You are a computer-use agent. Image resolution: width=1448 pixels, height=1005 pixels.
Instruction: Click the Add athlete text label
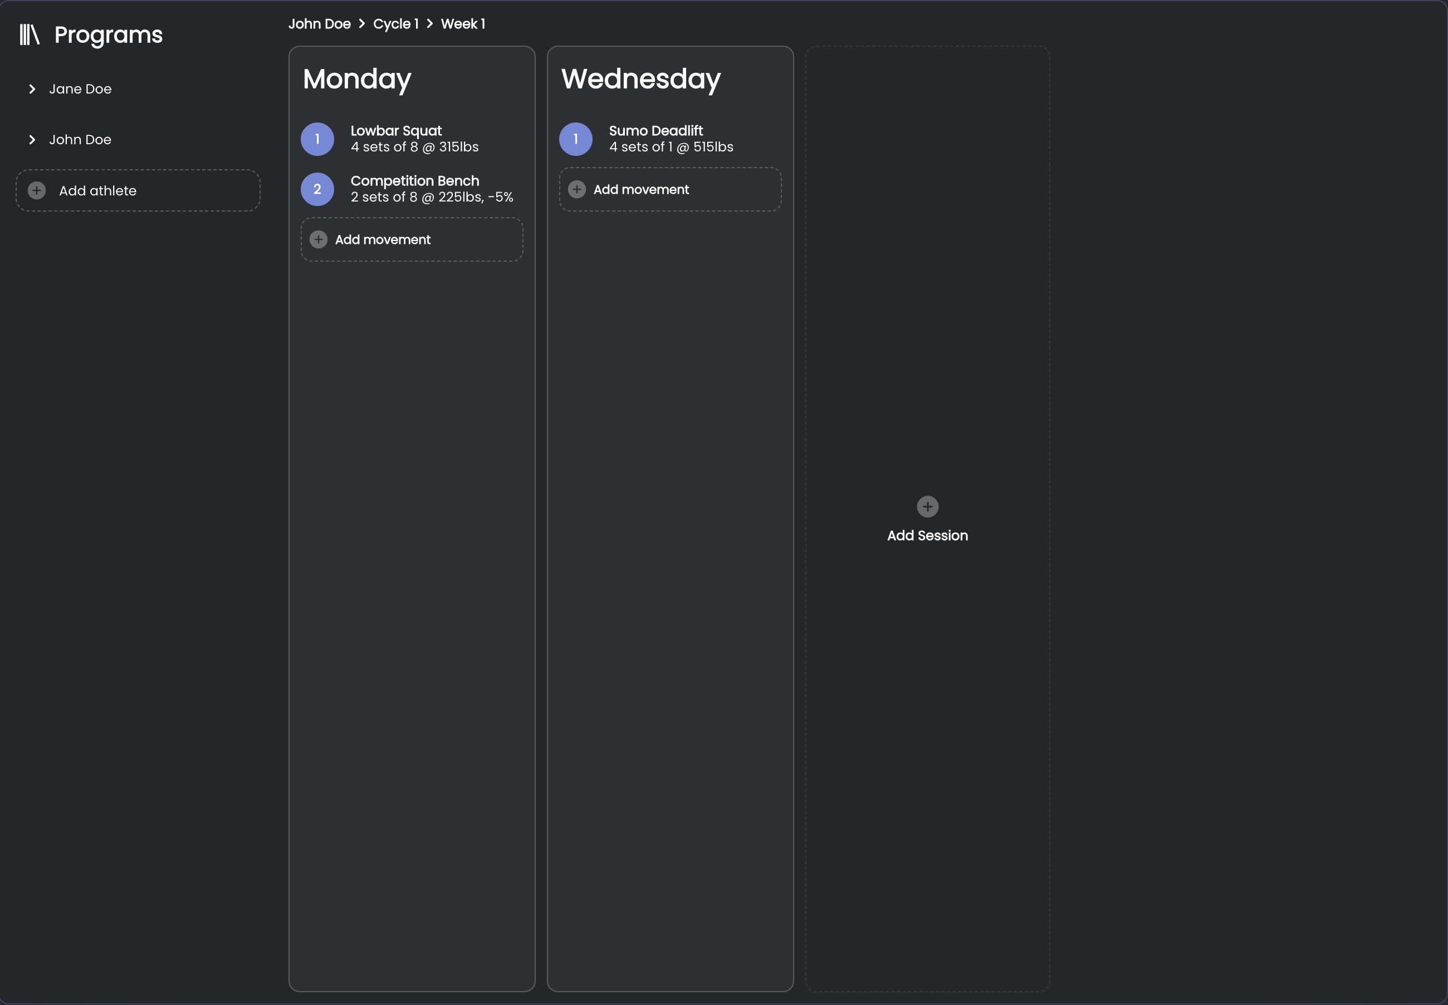(97, 191)
